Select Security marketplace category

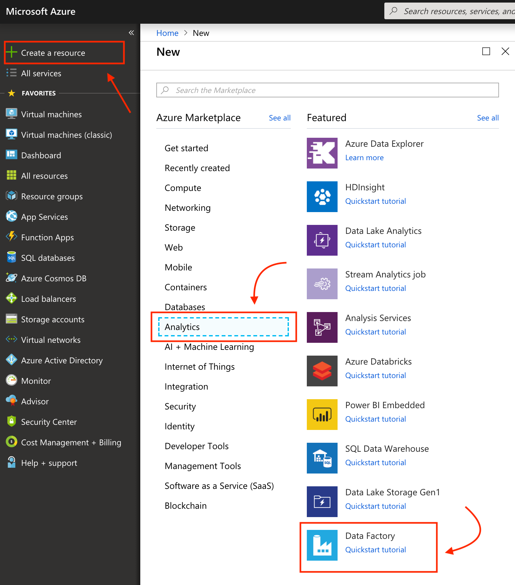tap(180, 407)
